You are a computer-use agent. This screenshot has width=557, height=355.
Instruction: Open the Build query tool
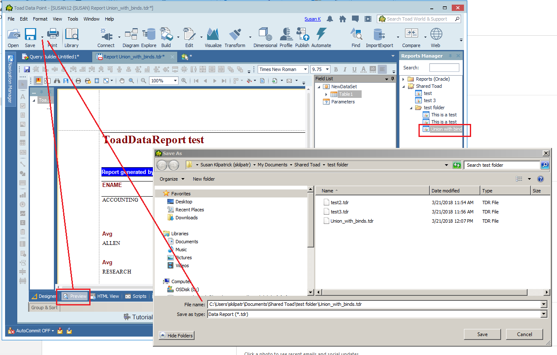166,38
